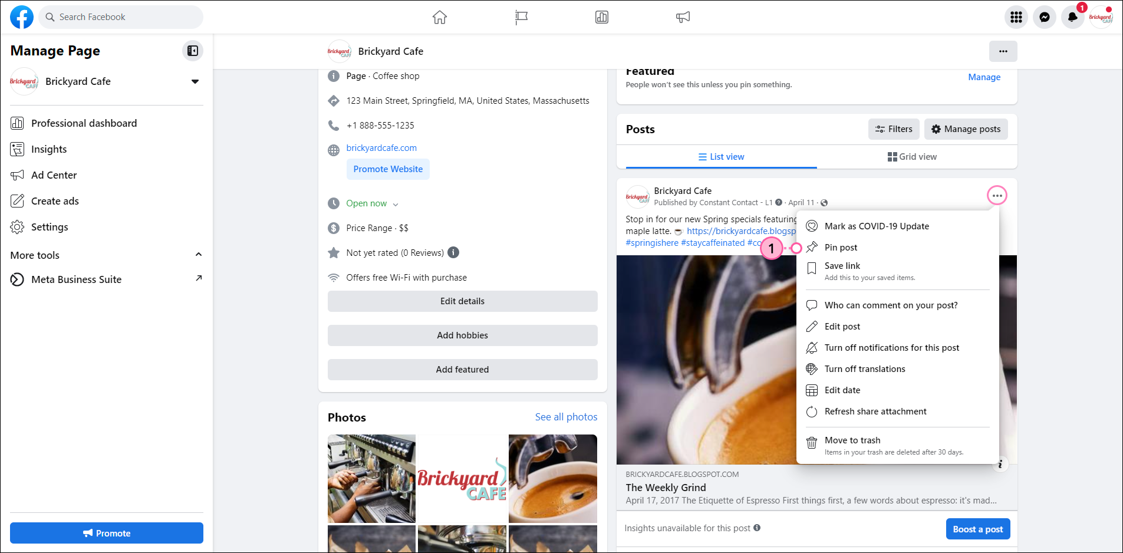Click Manage link in Featured section
Viewport: 1123px width, 553px height.
[984, 77]
